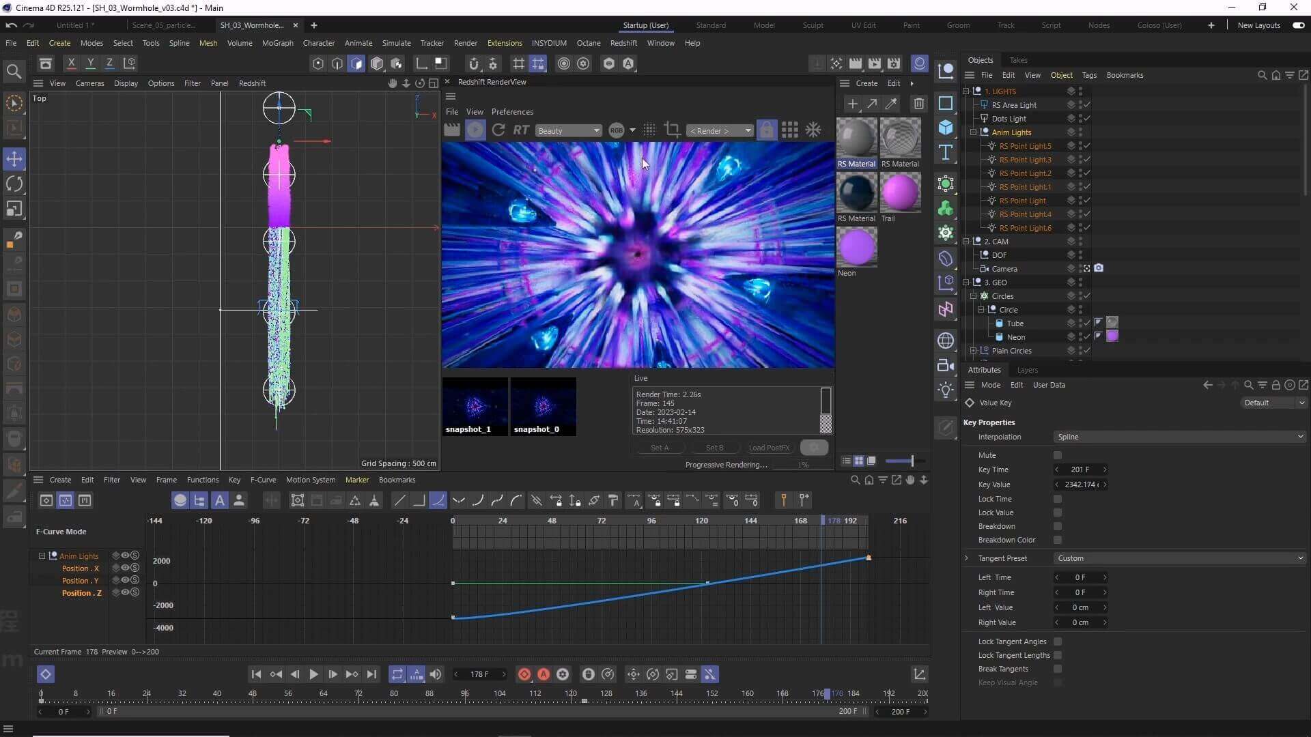Enable the Break Tangents checkbox
Image resolution: width=1311 pixels, height=737 pixels.
click(1058, 669)
